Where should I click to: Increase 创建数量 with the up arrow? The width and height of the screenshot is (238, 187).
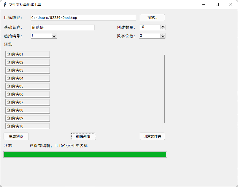pos(163,26)
